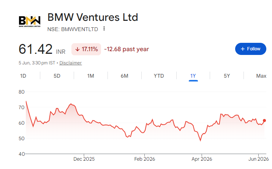Click the red current-price dot on chart
272x169 pixels.
264,120
